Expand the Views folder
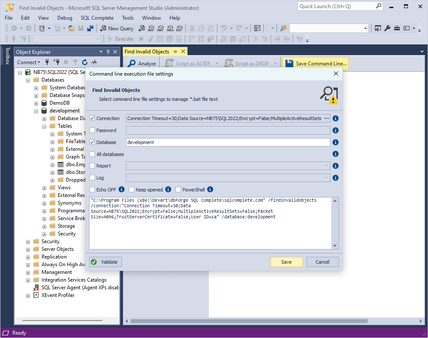 44,188
